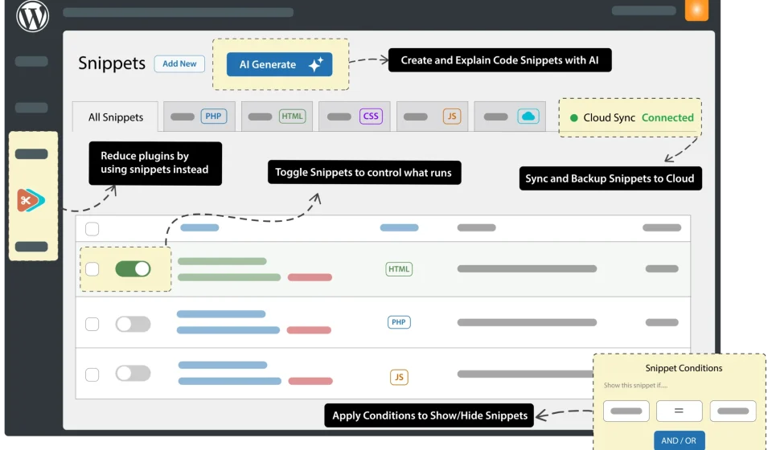
Task: Tick the checkbox for the HTML snippet row
Action: click(92, 269)
